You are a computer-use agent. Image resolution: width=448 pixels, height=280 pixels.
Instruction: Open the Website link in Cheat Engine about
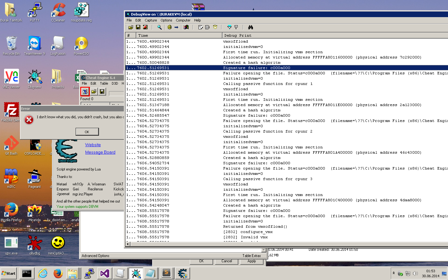click(93, 145)
